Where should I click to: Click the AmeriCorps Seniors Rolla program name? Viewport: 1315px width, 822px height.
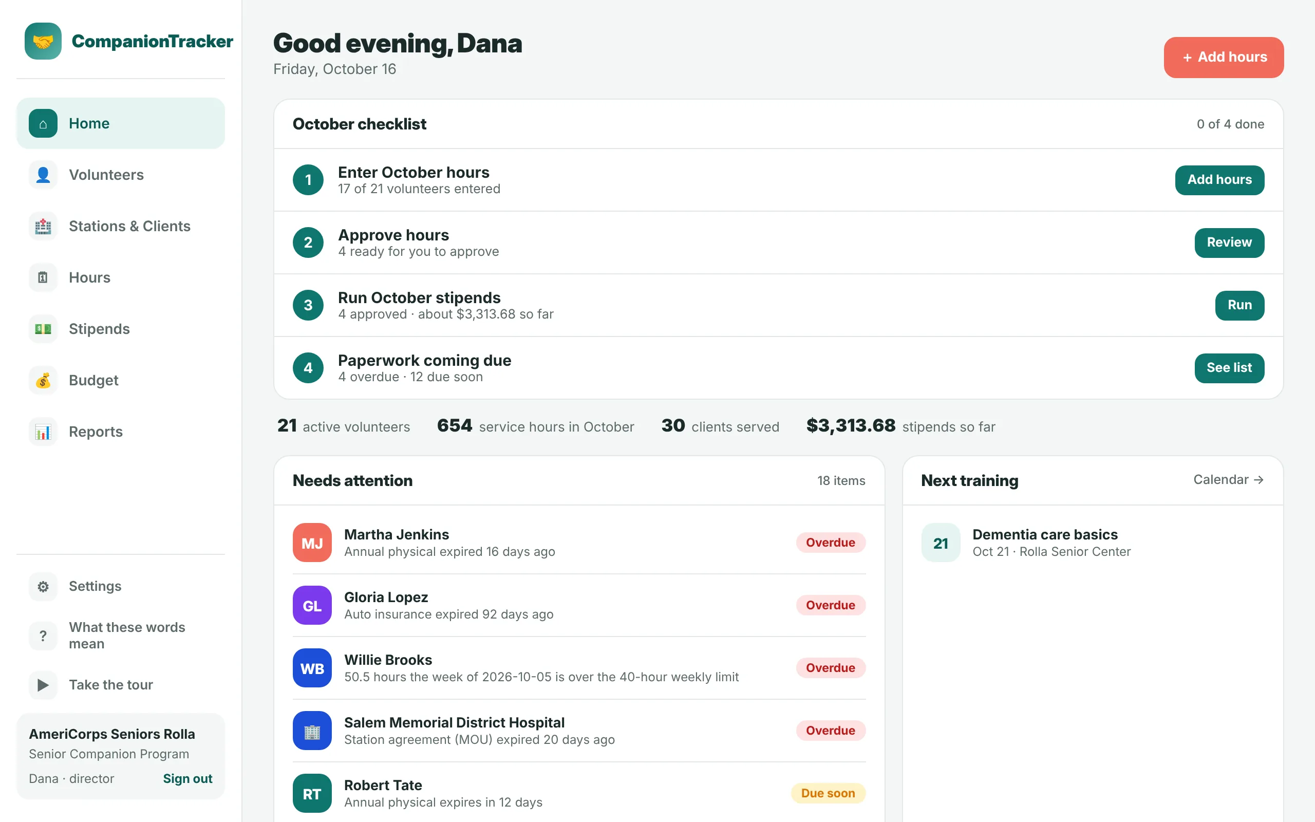tap(112, 734)
